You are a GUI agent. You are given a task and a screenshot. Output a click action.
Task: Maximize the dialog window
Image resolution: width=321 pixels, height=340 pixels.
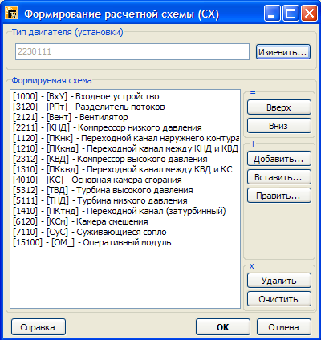pyautogui.click(x=291, y=14)
